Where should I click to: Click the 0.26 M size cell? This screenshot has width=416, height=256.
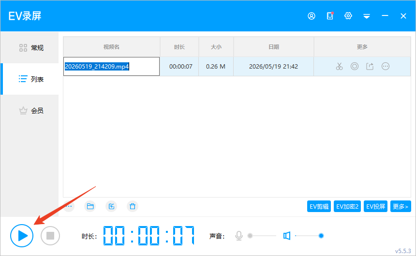click(216, 67)
